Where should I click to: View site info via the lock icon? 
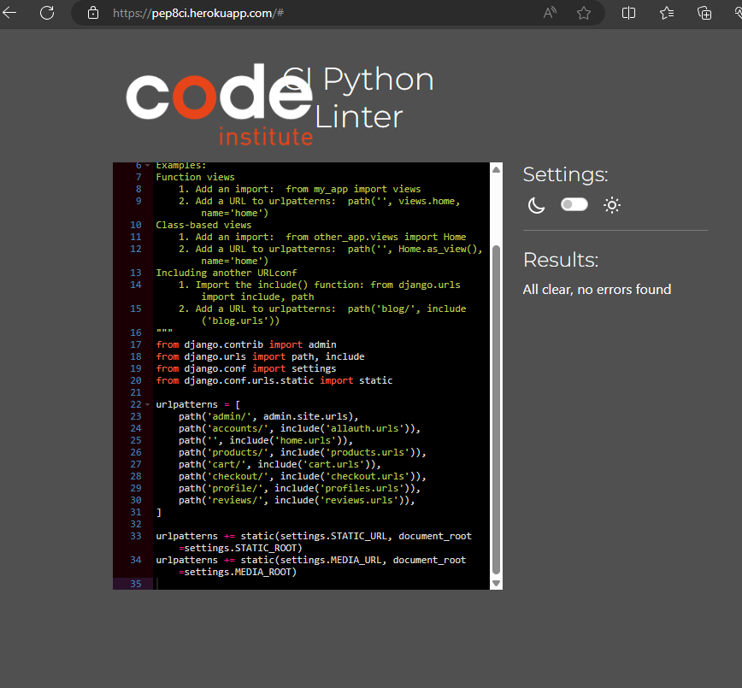coord(93,13)
